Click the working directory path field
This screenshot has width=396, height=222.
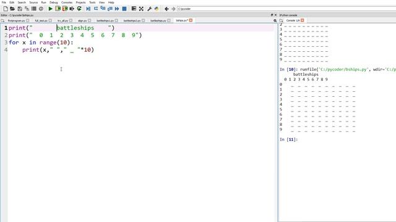(286, 9)
